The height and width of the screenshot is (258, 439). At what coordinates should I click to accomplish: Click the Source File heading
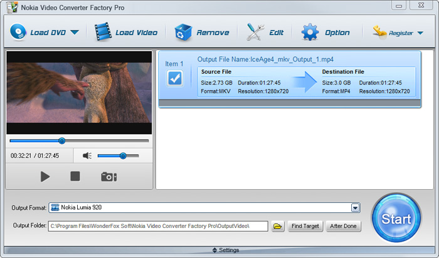point(216,72)
